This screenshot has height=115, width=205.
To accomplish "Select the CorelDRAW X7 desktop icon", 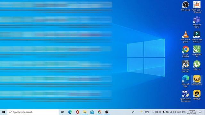I will (197, 52).
